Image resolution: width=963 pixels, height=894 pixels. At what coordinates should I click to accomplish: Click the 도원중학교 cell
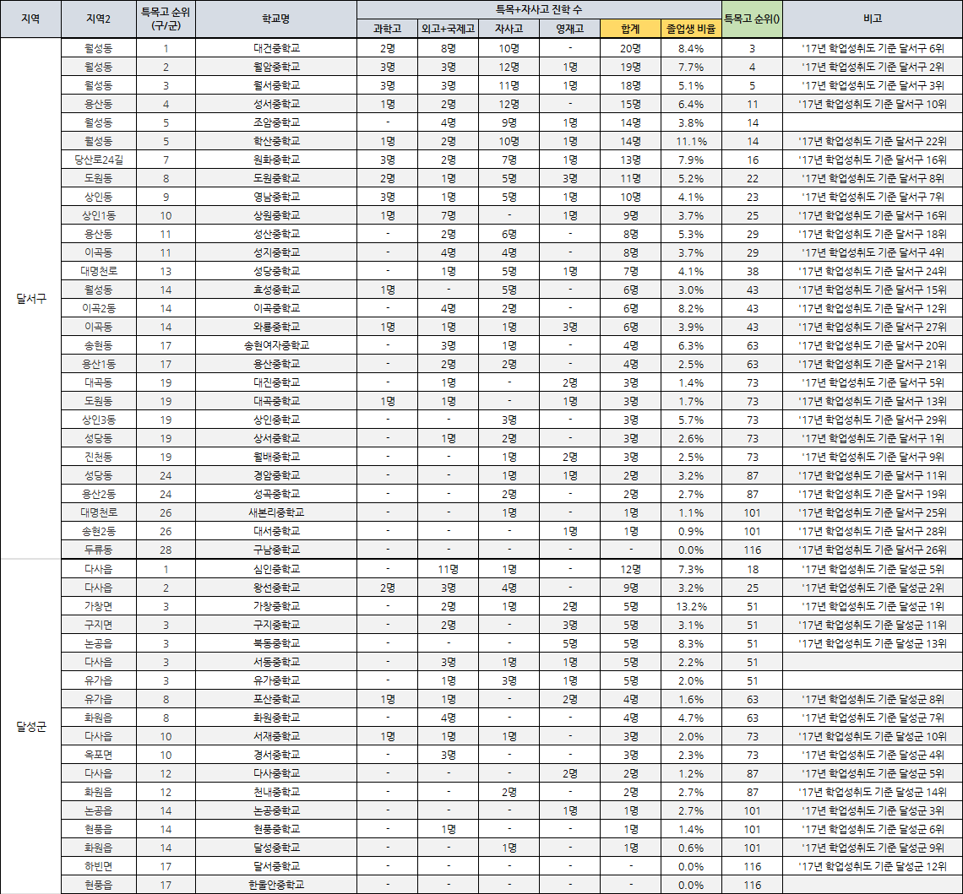click(x=275, y=178)
